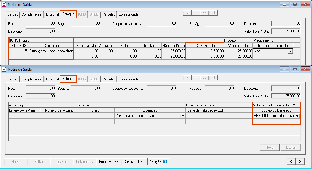Switch to Parcelas tab in upper window
The height and width of the screenshot is (169, 312).
109,14
